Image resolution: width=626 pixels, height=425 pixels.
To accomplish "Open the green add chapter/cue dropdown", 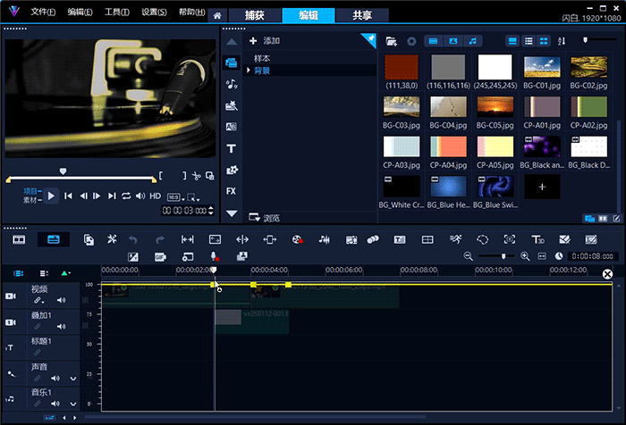I will coord(65,273).
